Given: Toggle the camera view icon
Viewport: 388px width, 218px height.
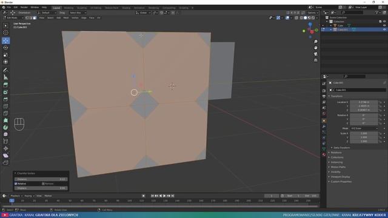Looking at the screenshot, I should pos(315,54).
